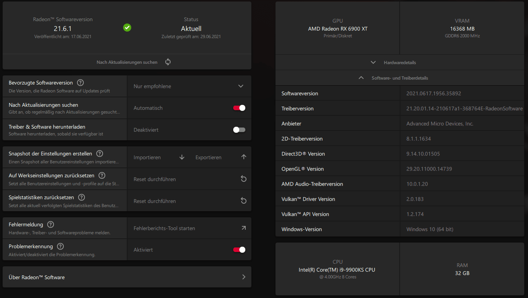Screen dimensions: 528x298
Task: Click Vulkan API Version value 1.2.174
Action: [415, 214]
